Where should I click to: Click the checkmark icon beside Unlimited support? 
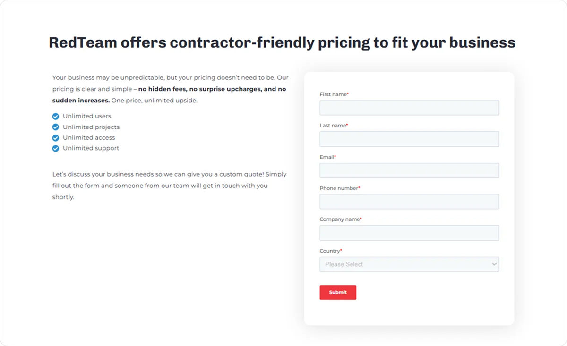click(x=55, y=148)
